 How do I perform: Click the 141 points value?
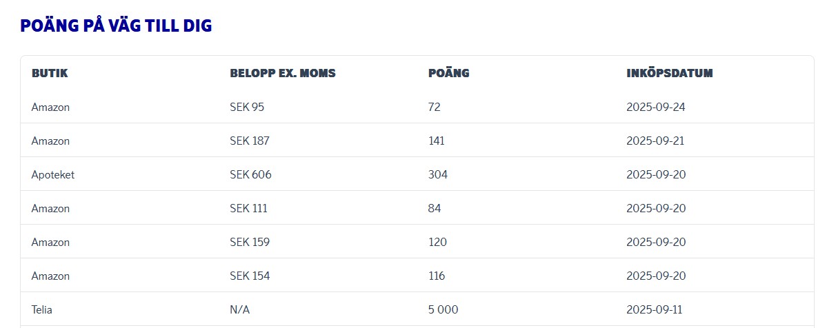[x=437, y=141]
